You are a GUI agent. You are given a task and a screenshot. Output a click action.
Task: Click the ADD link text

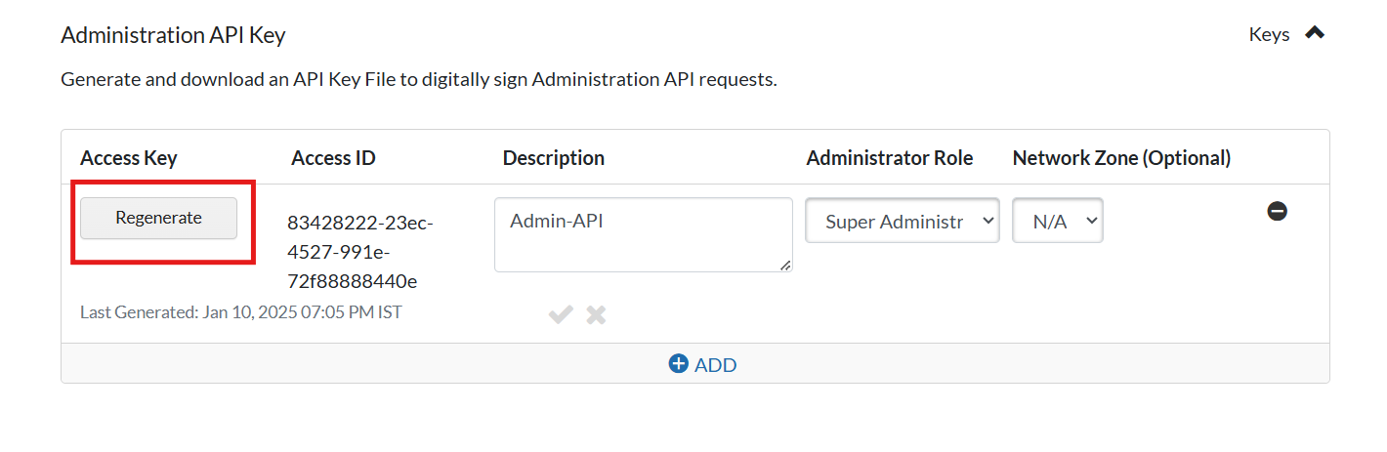click(715, 365)
